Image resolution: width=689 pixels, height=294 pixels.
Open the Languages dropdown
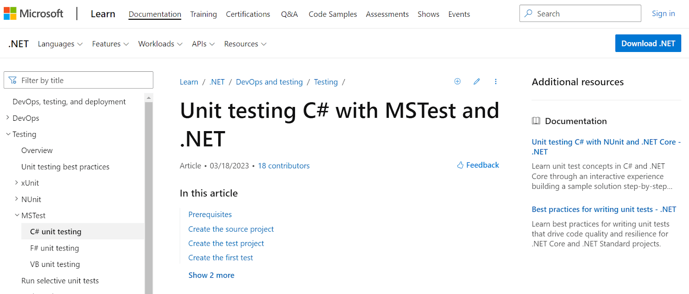coord(60,43)
